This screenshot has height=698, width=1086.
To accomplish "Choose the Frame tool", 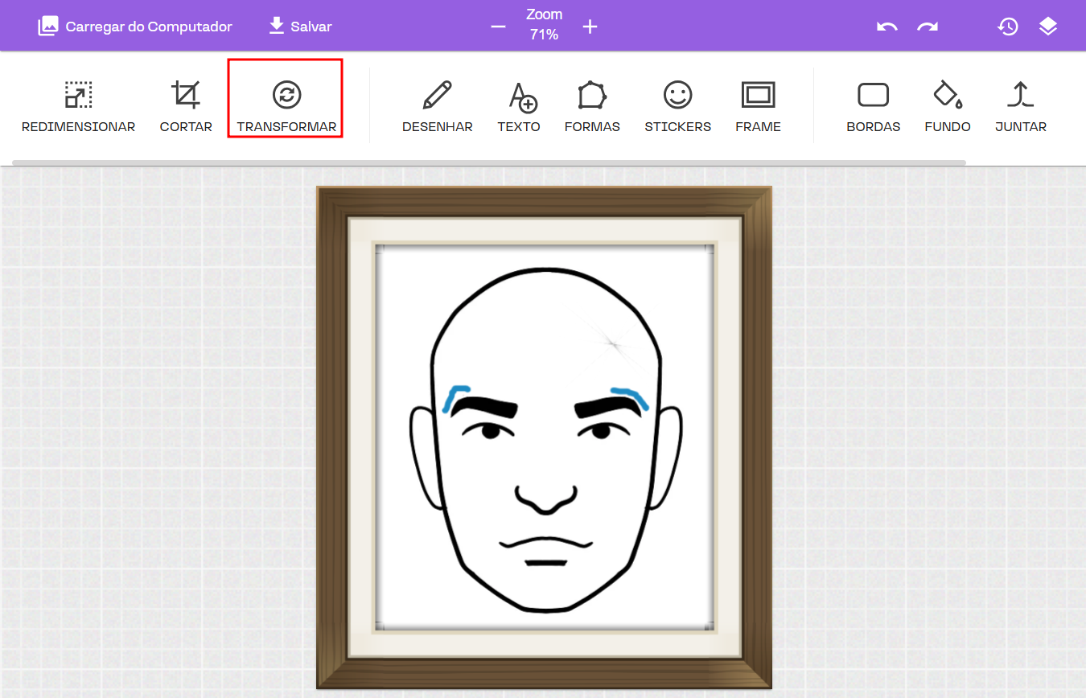I will [x=758, y=105].
